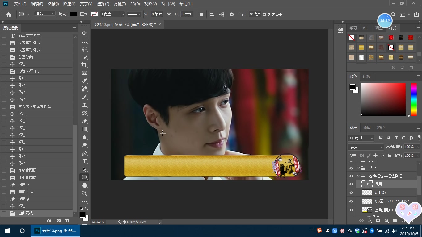Select the Hand tool

84,185
